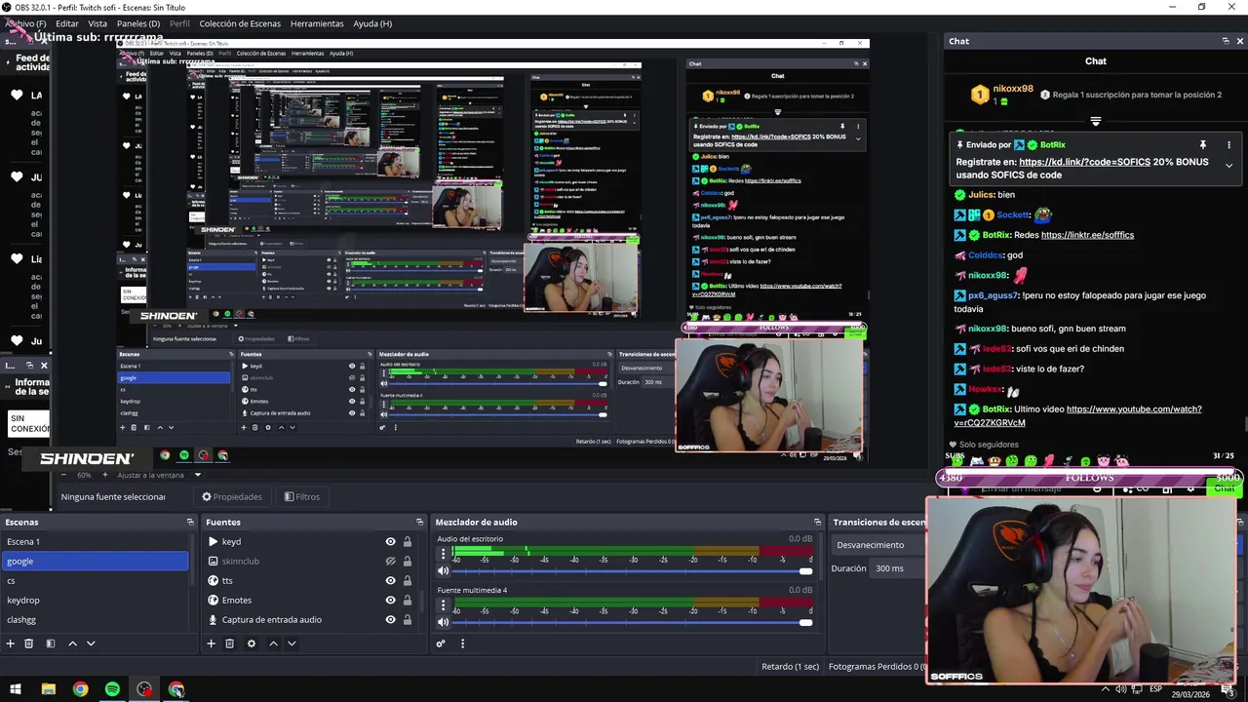Open source properties gear in Fuentes toolbar
This screenshot has width=1248, height=702.
252,643
